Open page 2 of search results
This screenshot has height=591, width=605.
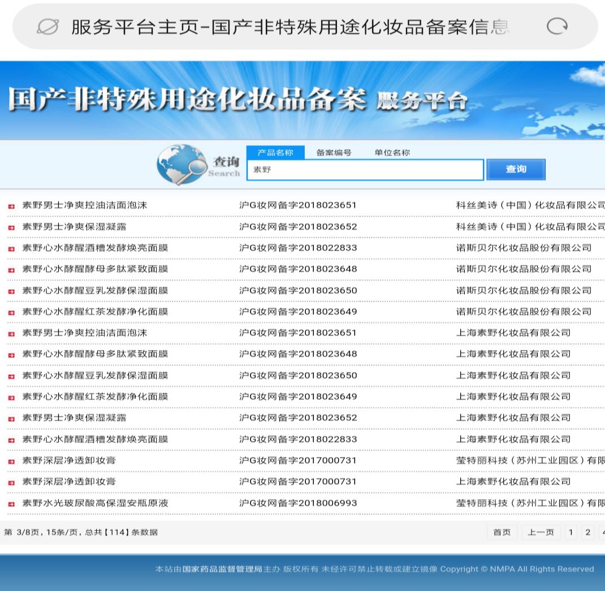tap(587, 532)
